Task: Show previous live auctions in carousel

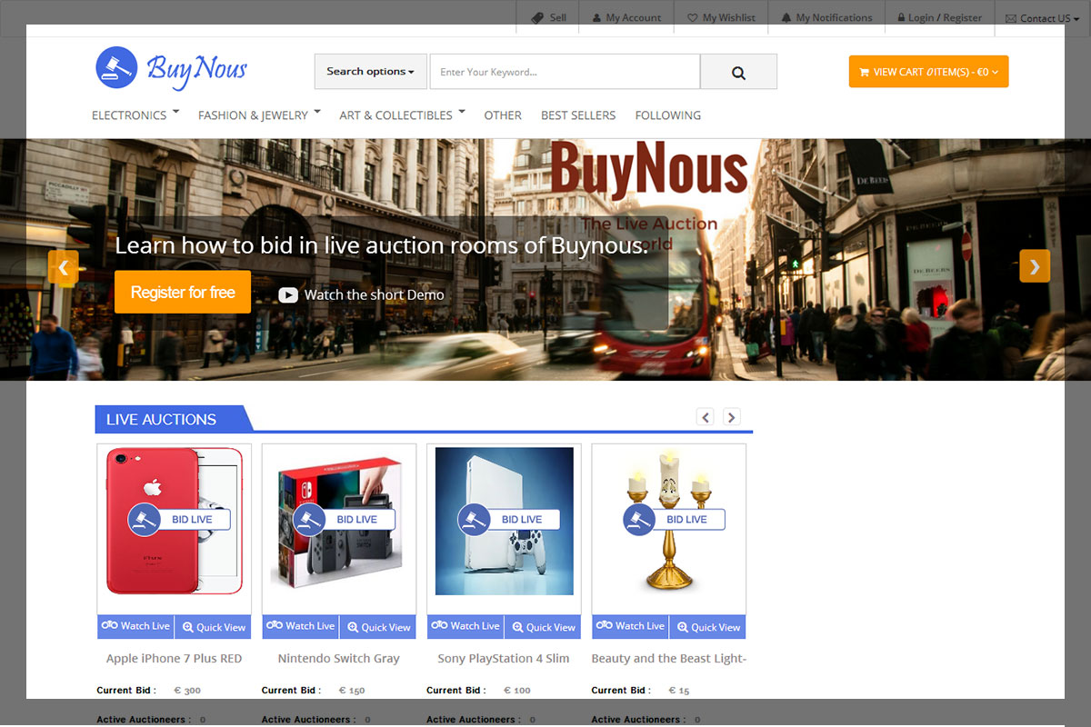Action: [x=706, y=417]
